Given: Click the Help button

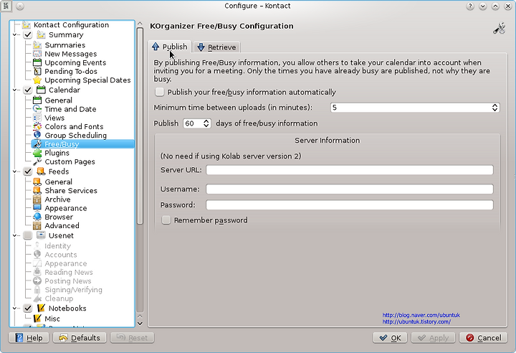Looking at the screenshot, I should 29,338.
